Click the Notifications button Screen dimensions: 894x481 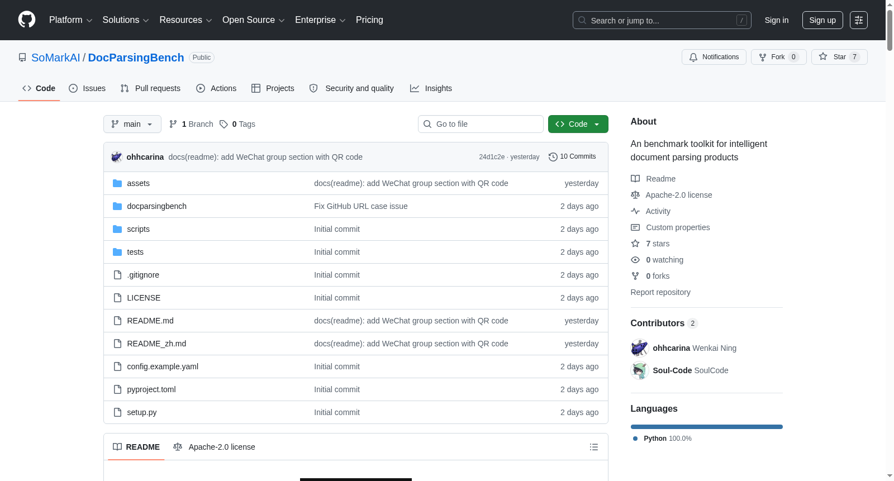click(x=714, y=57)
